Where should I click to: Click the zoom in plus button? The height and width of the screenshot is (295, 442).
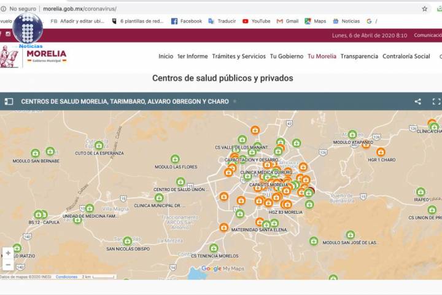pyautogui.click(x=8, y=253)
